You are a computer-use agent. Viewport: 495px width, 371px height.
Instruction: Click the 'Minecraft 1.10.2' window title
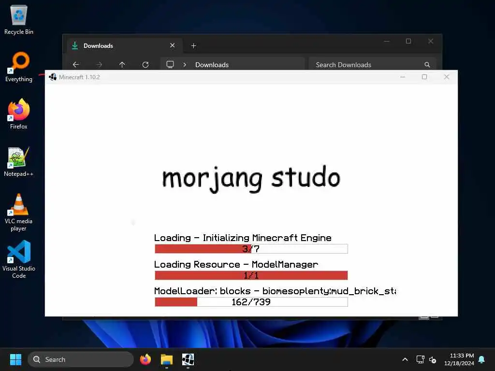tap(79, 77)
